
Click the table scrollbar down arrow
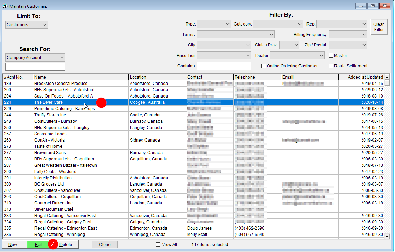[387, 236]
